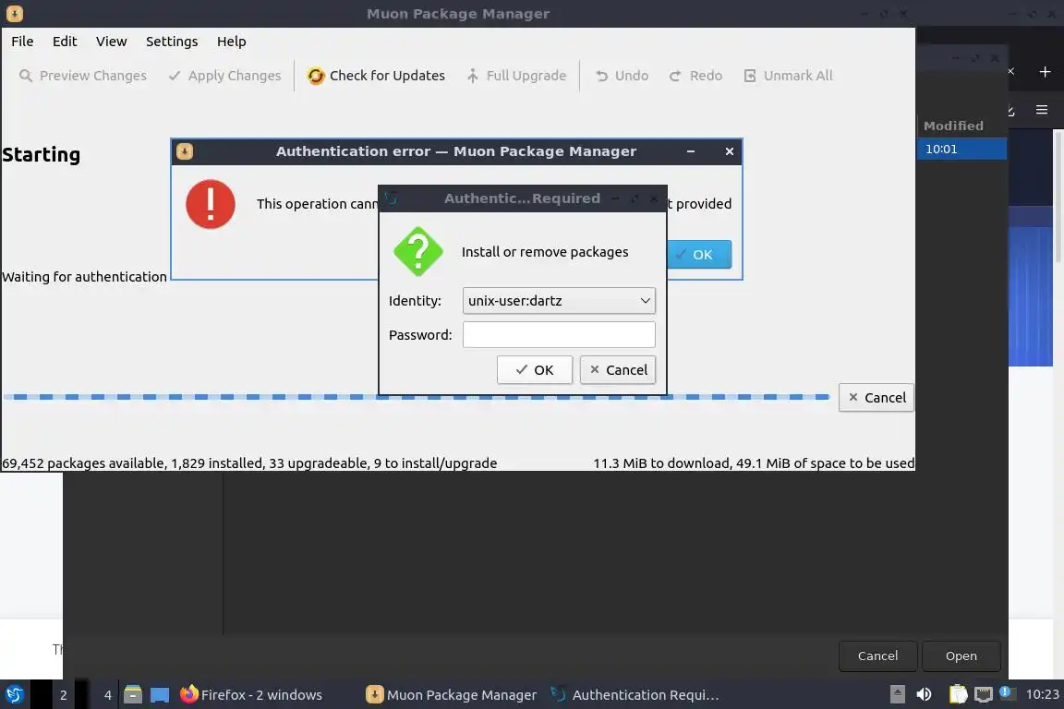
Task: Minimize the Authentication error dialog
Action: pyautogui.click(x=691, y=151)
